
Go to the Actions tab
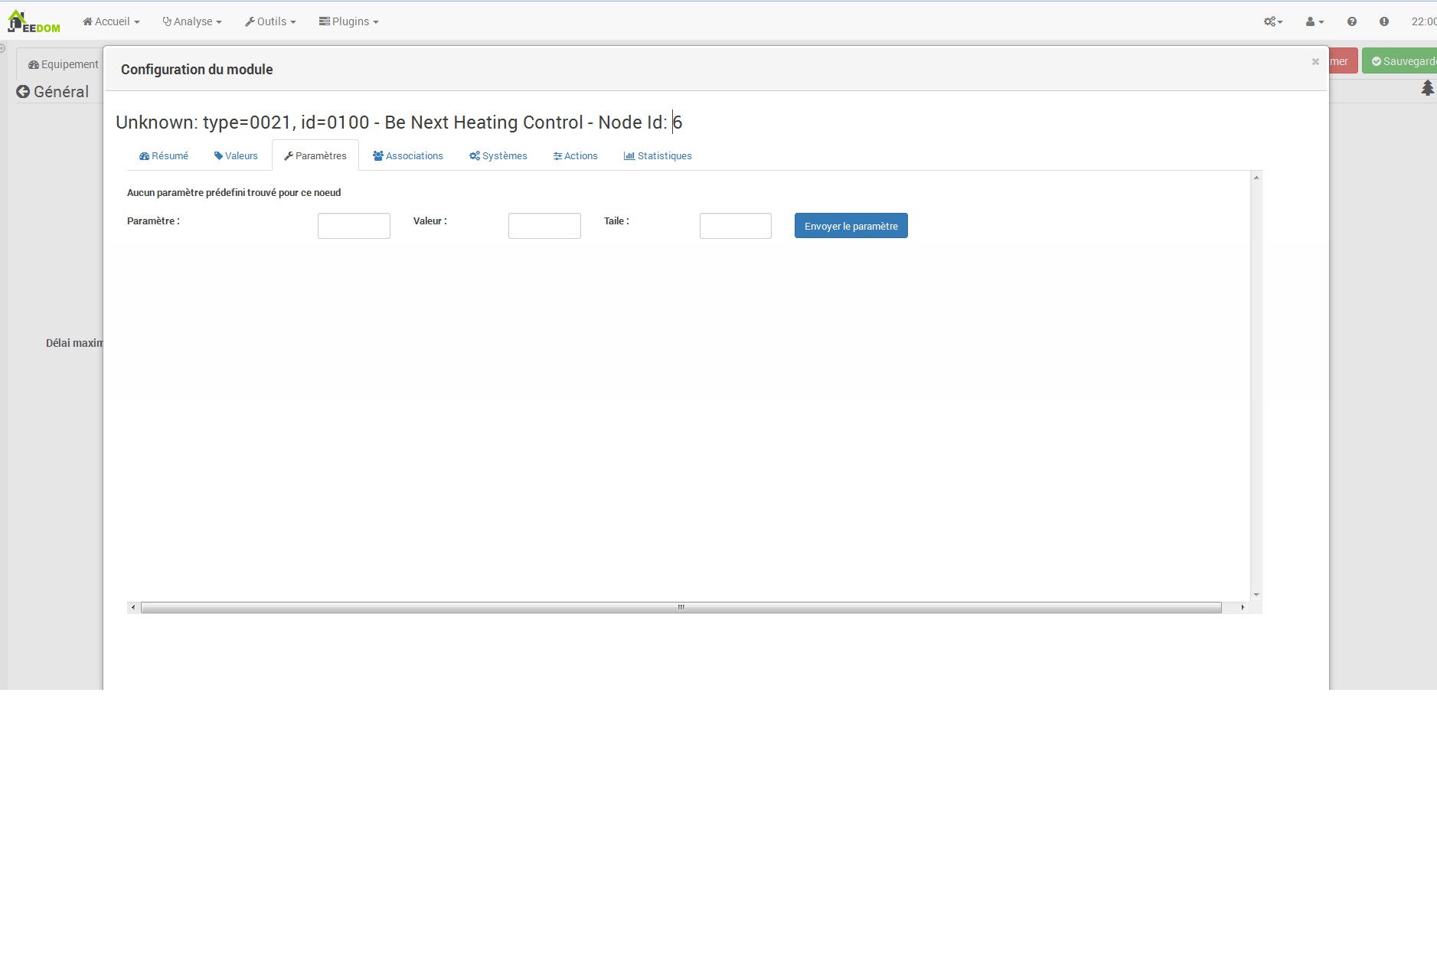[x=576, y=155]
